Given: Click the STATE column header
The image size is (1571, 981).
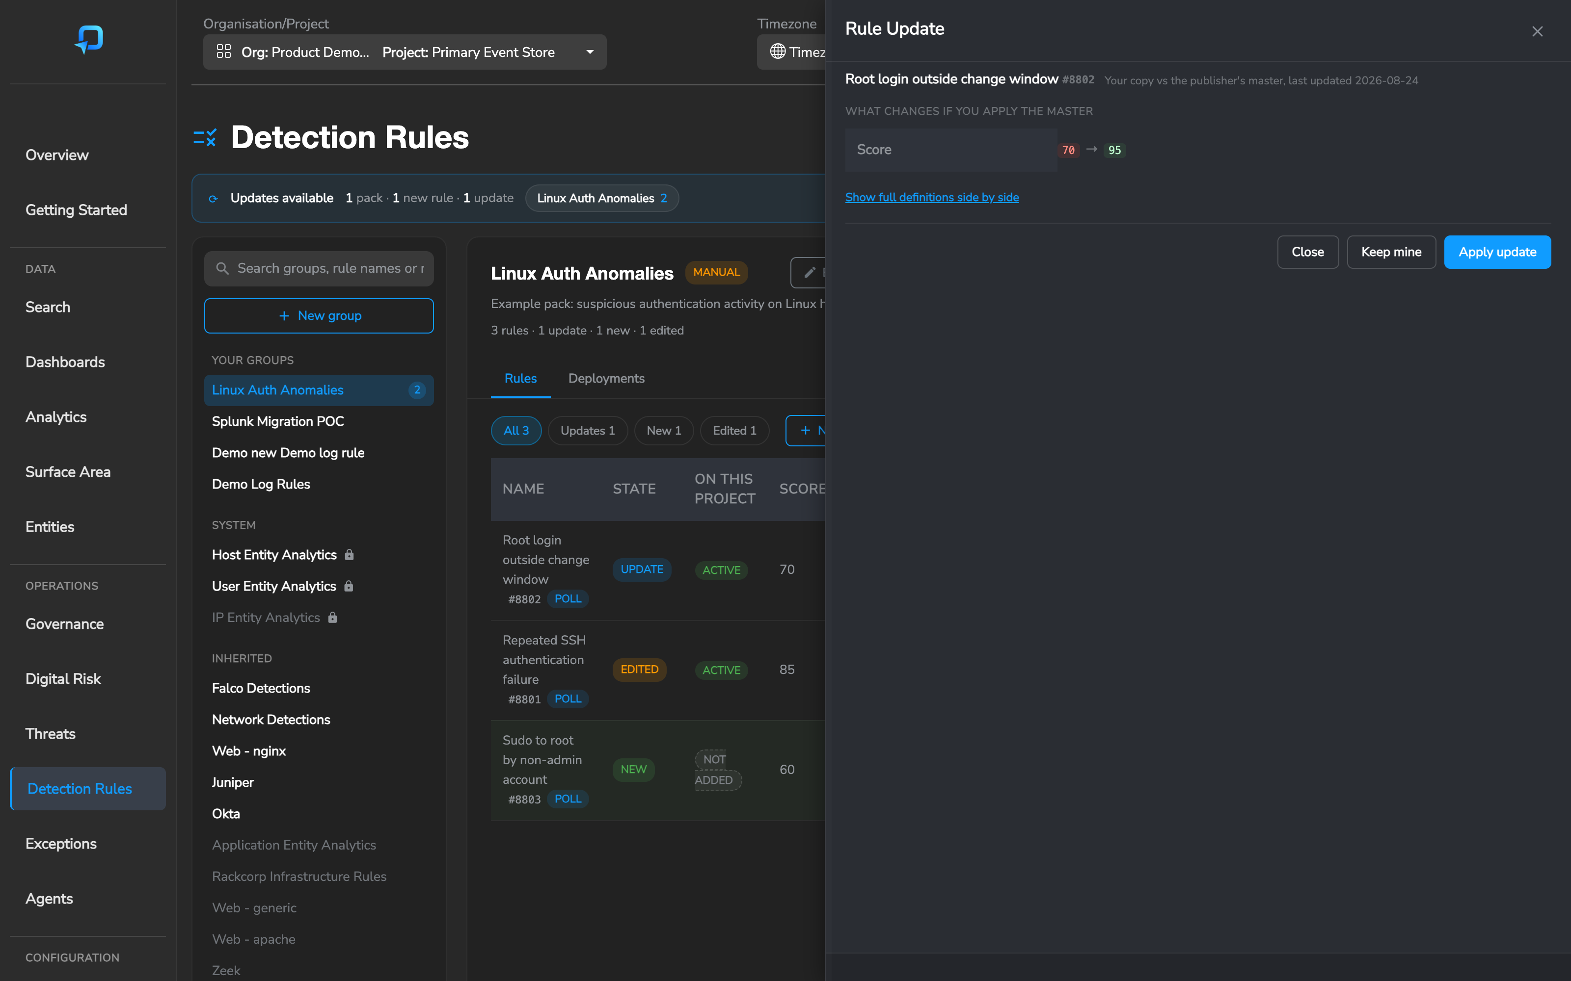Looking at the screenshot, I should tap(634, 489).
